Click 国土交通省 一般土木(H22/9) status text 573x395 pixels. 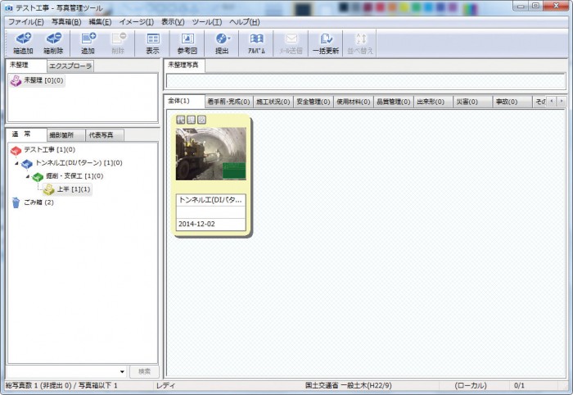[349, 385]
